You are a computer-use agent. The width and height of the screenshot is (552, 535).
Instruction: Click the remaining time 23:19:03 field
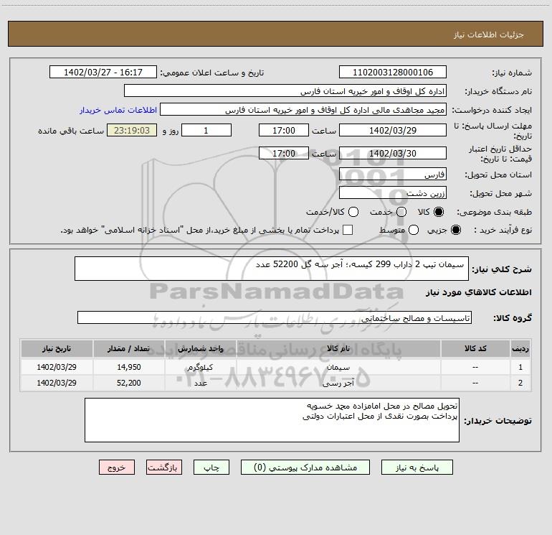coord(132,130)
